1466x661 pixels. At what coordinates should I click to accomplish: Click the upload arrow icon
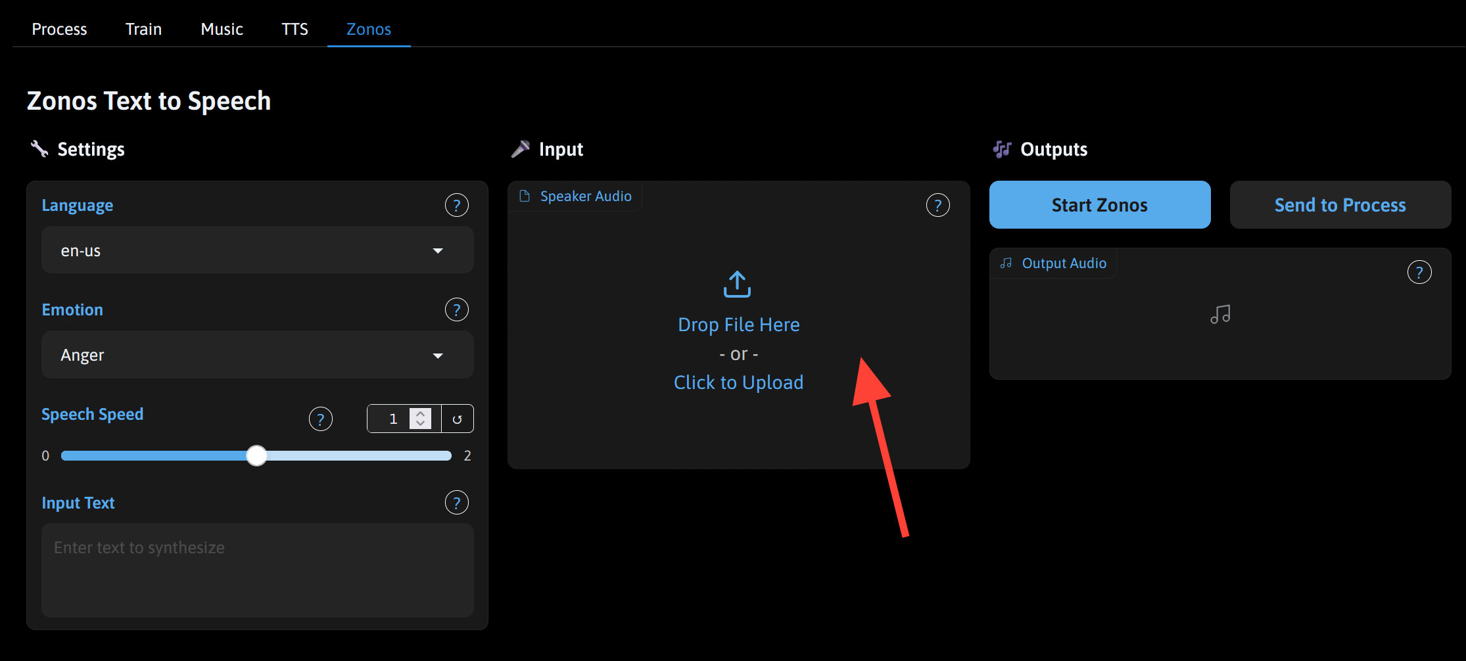tap(738, 285)
